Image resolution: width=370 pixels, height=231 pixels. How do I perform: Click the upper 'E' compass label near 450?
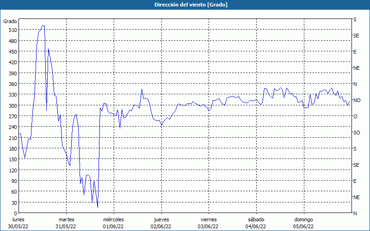(355, 52)
